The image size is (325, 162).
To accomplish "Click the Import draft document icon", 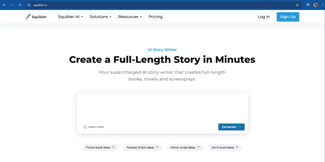I will pos(85,127).
